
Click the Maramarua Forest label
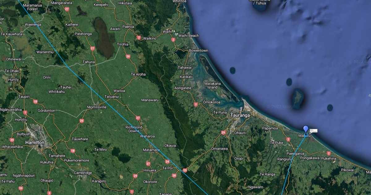click(32, 7)
